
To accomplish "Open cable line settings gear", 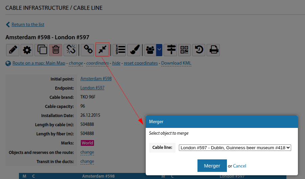I will tap(27, 50).
